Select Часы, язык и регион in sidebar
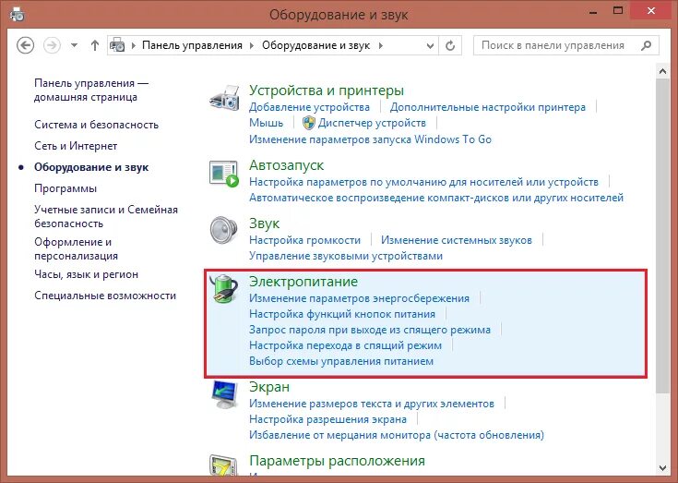This screenshot has height=483, width=678. coord(86,274)
